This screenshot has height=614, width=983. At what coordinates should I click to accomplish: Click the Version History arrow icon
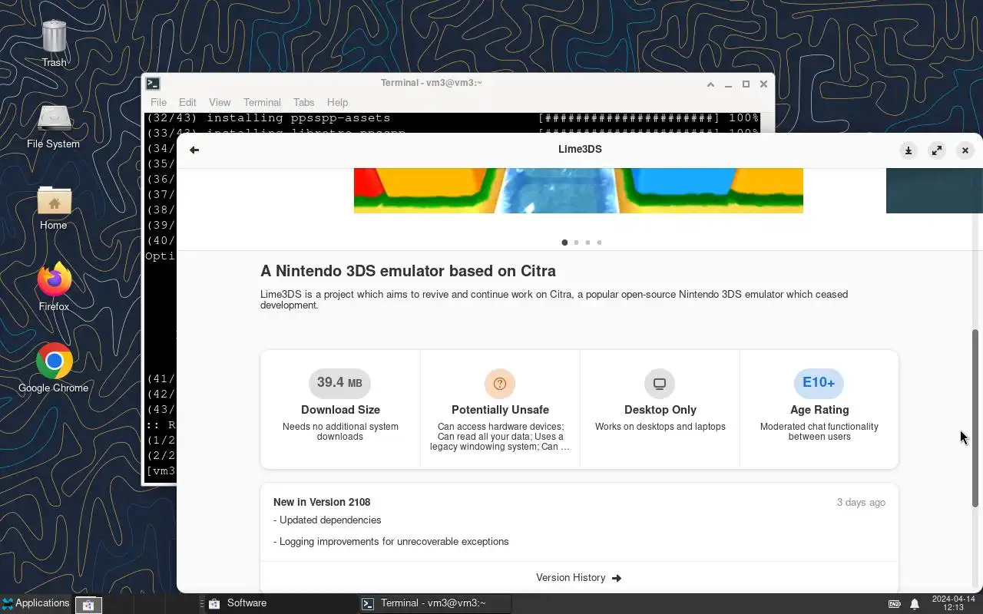pos(617,578)
